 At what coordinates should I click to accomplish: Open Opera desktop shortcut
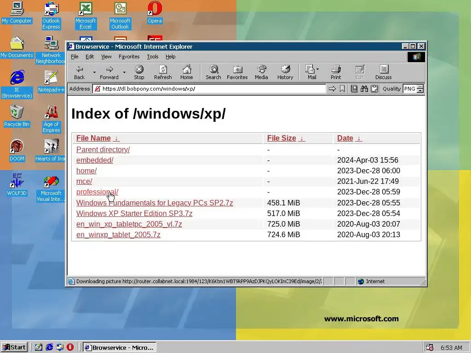[155, 12]
